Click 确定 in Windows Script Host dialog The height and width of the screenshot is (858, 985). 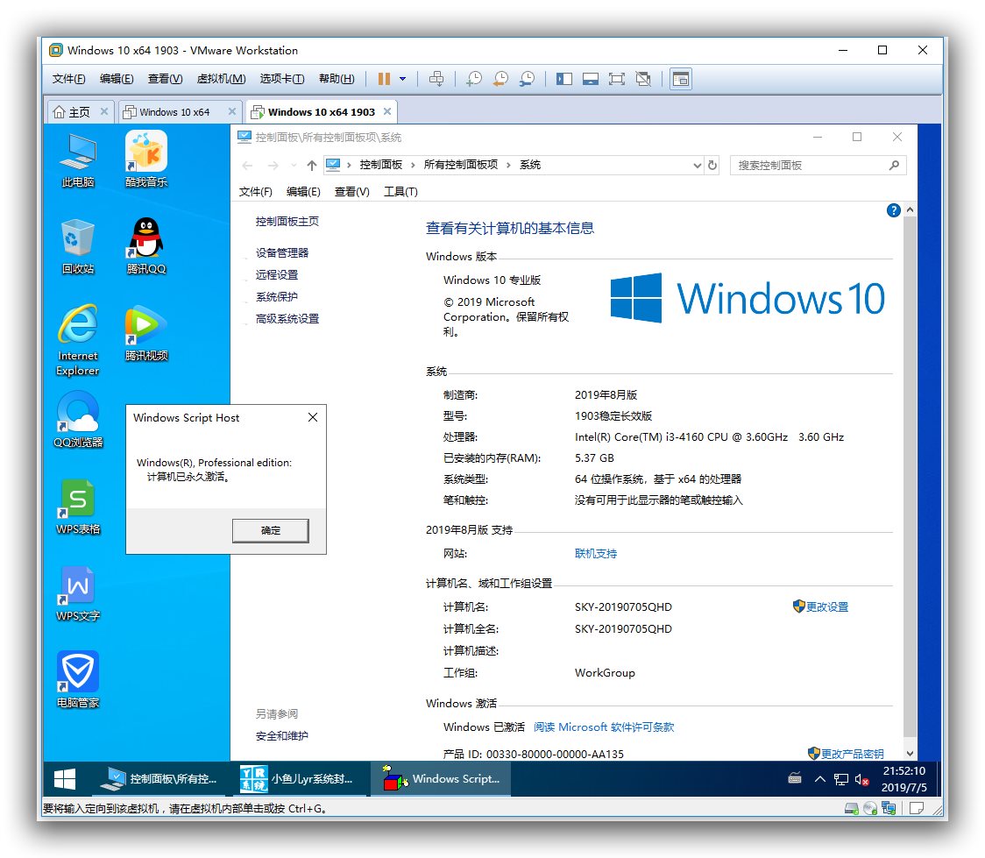point(271,531)
